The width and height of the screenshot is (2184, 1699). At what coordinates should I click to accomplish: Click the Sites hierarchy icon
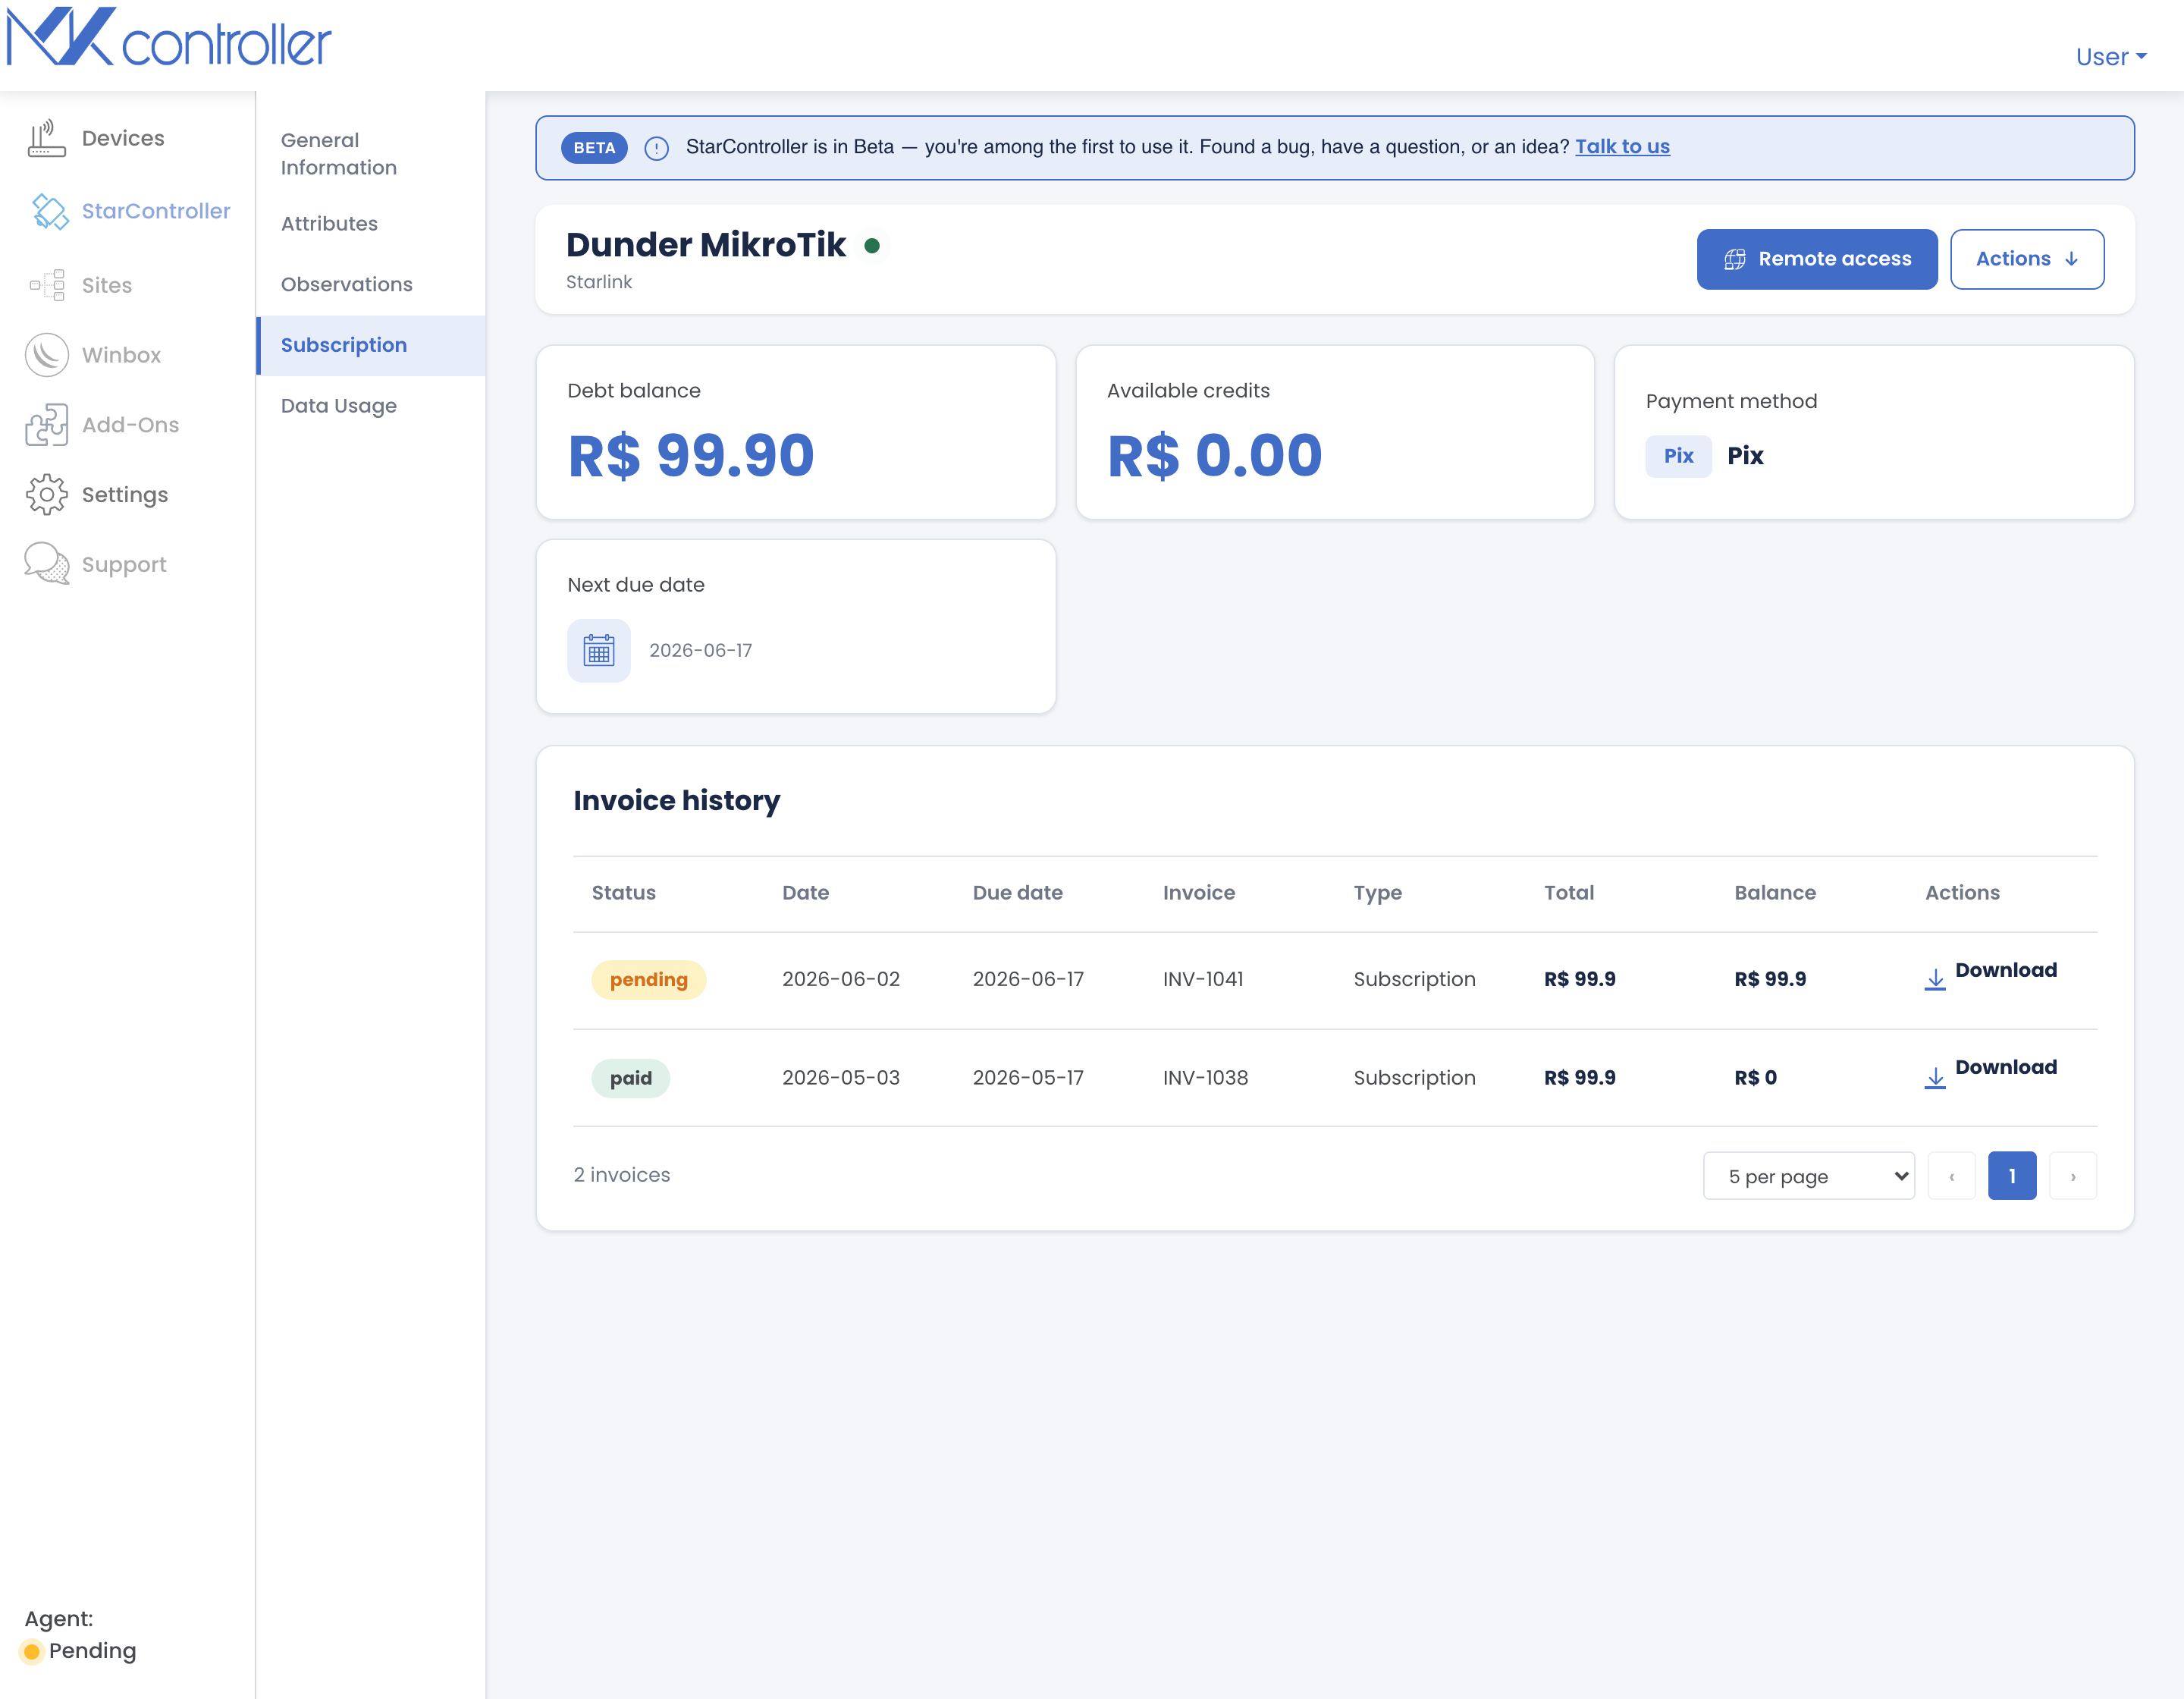click(x=47, y=285)
